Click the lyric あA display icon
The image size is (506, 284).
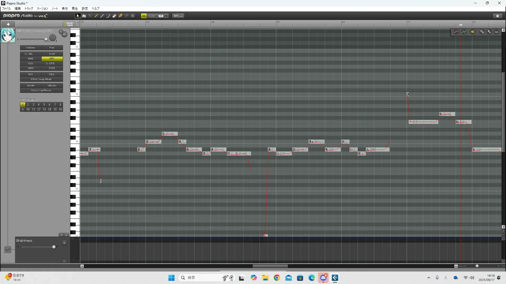489,32
